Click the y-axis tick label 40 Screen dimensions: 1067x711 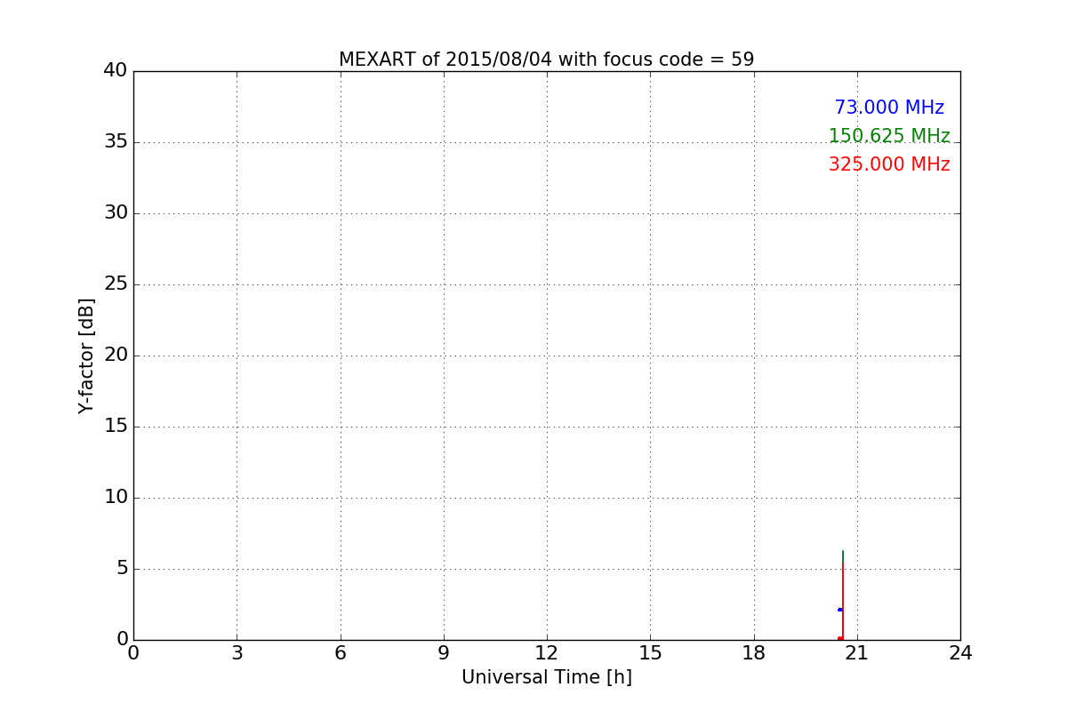(116, 70)
